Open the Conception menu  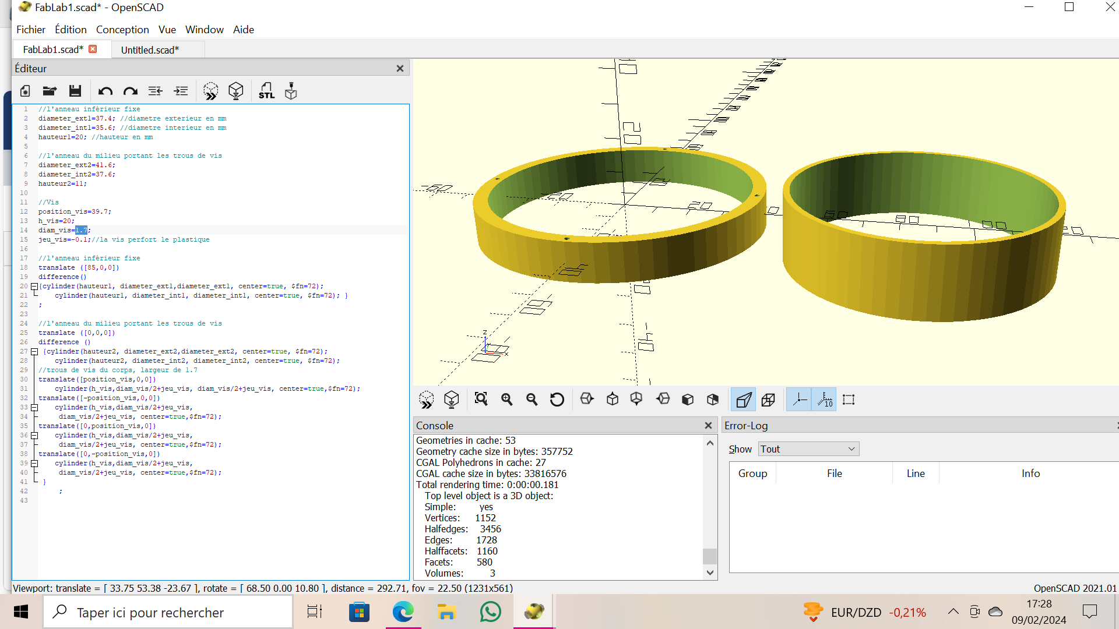[122, 30]
